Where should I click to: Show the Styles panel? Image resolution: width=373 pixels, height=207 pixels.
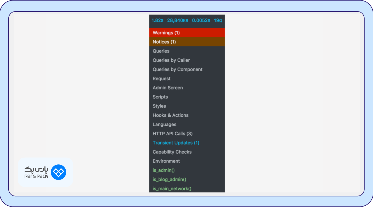point(159,106)
